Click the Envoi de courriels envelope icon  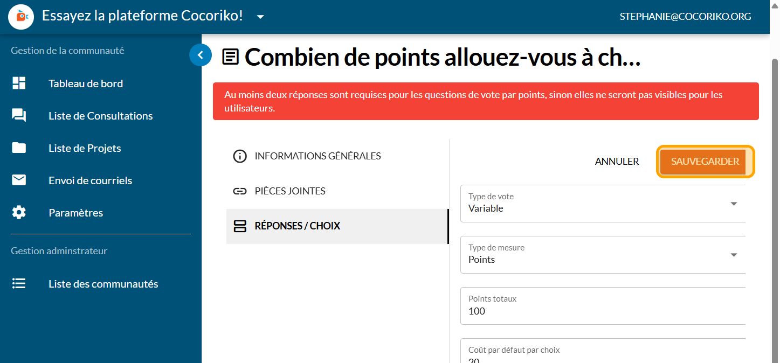[x=19, y=180]
